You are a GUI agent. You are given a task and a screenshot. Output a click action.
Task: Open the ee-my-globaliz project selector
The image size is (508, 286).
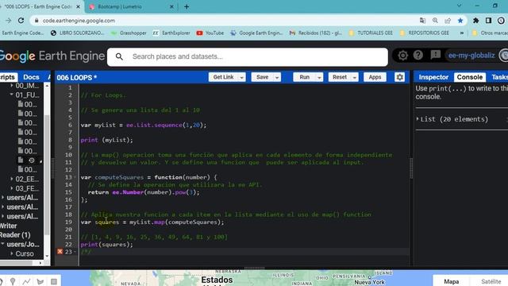coord(471,56)
